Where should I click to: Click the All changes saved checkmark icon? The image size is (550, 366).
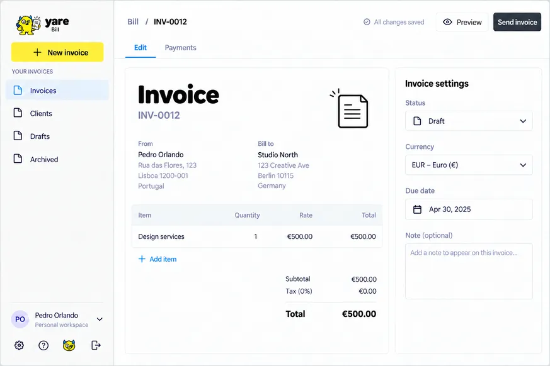(367, 22)
